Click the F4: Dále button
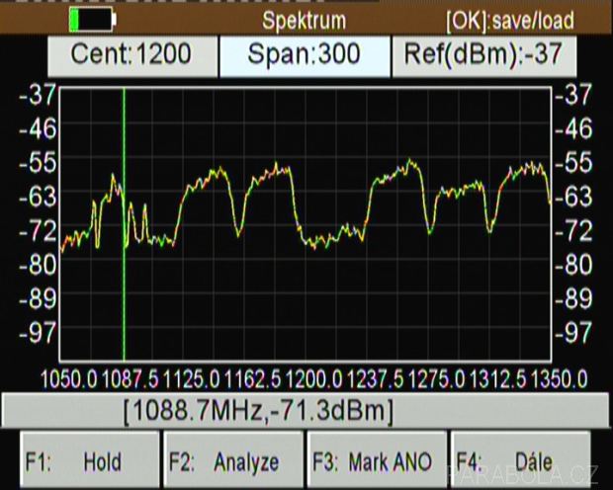Image resolution: width=613 pixels, height=490 pixels. pos(520,460)
